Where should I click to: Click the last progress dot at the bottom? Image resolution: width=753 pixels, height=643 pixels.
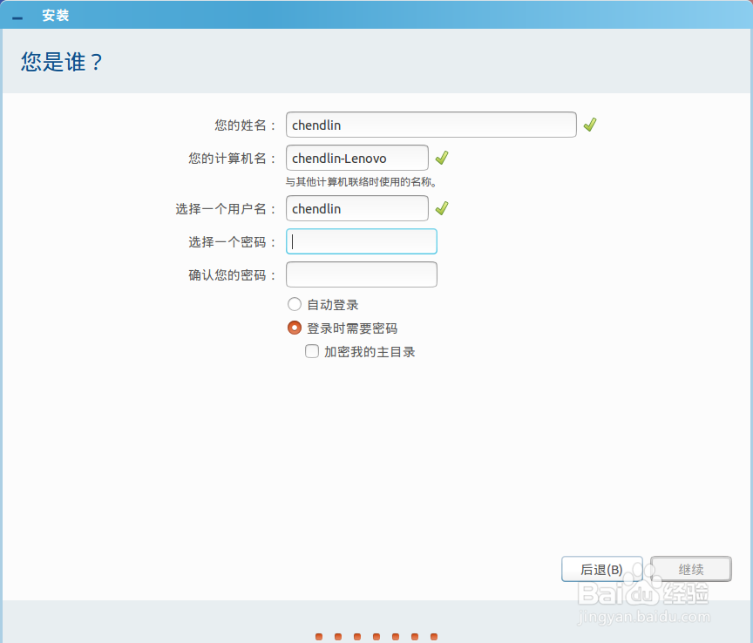point(434,637)
